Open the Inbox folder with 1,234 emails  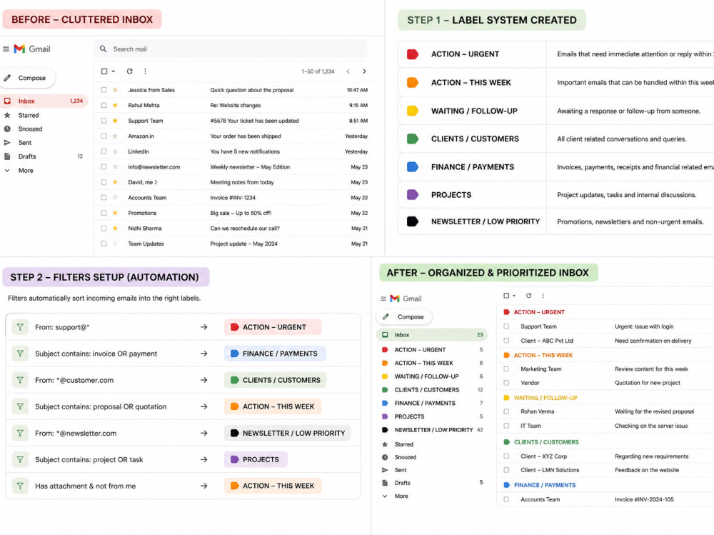click(44, 101)
